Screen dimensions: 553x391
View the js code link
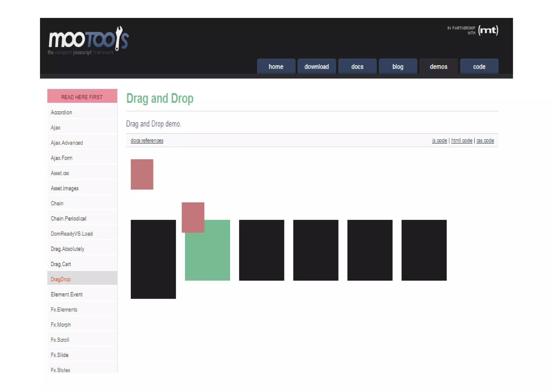pyautogui.click(x=439, y=140)
